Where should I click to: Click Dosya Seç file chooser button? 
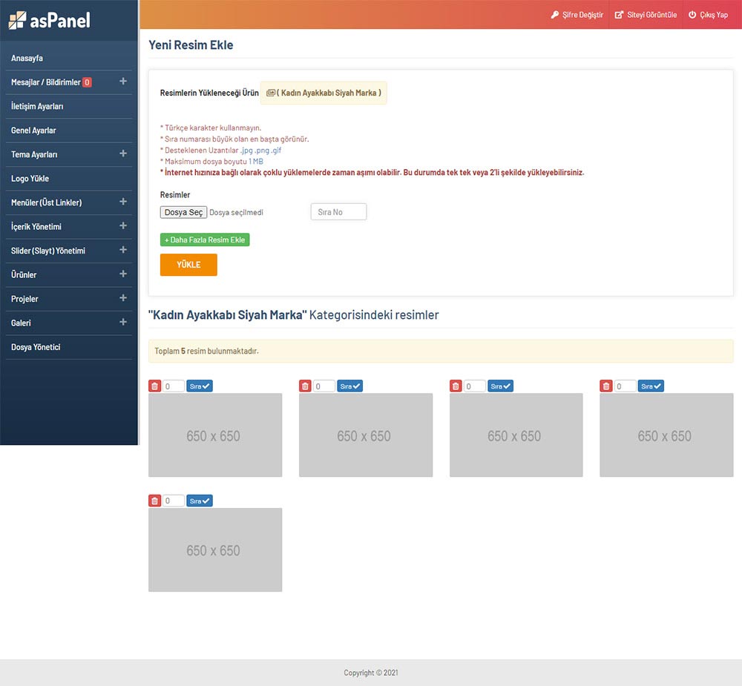pyautogui.click(x=183, y=212)
